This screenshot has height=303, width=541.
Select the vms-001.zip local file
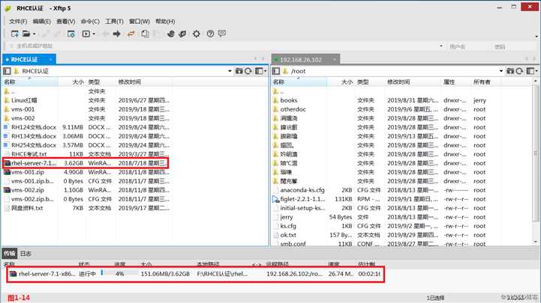pos(86,172)
